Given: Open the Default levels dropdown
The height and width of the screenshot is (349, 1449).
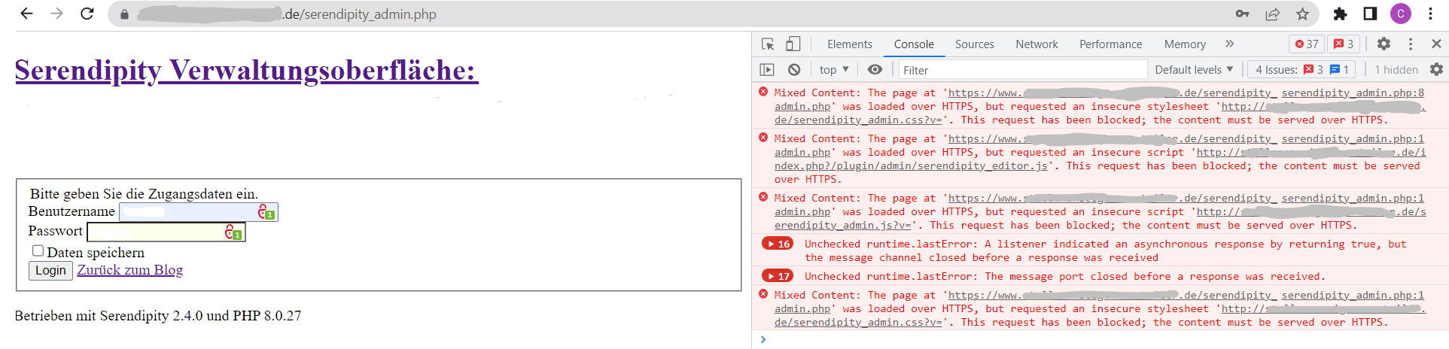Looking at the screenshot, I should [1194, 70].
